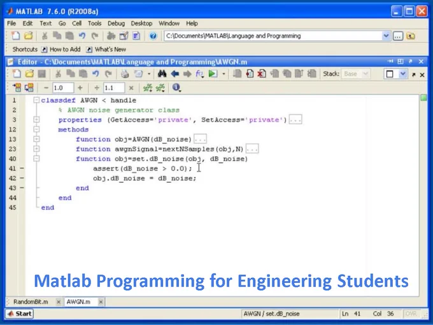Viewport: 433px width, 325px height.
Task: Go up one directory level icon
Action: tap(411, 36)
